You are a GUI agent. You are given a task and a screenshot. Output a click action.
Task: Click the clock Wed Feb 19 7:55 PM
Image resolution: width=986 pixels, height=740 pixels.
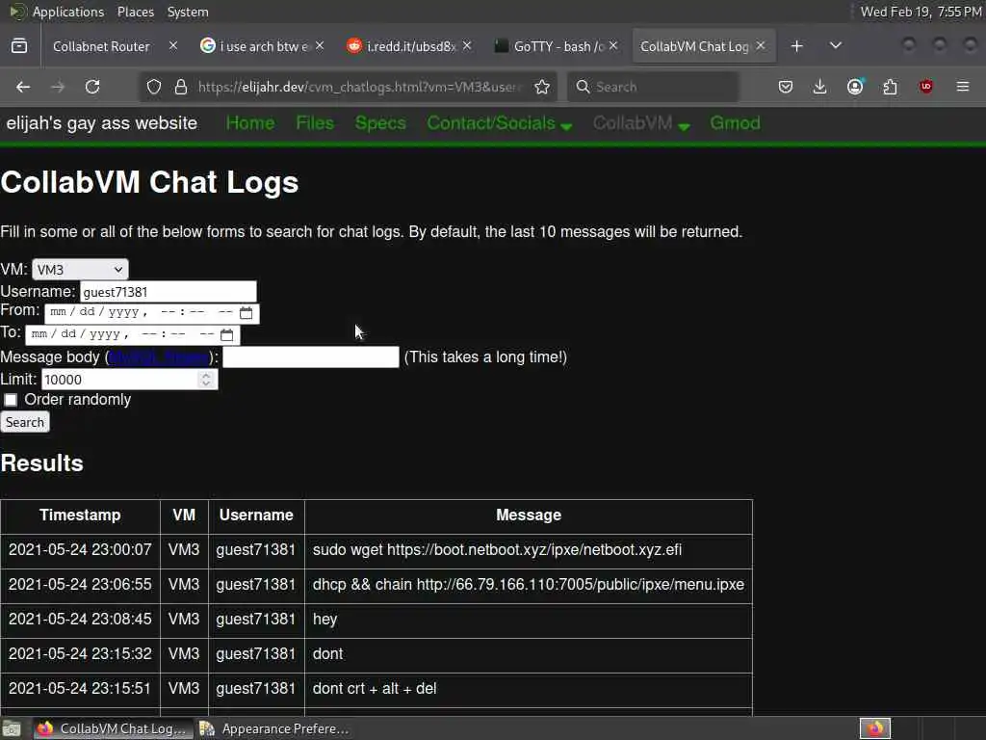[921, 12]
